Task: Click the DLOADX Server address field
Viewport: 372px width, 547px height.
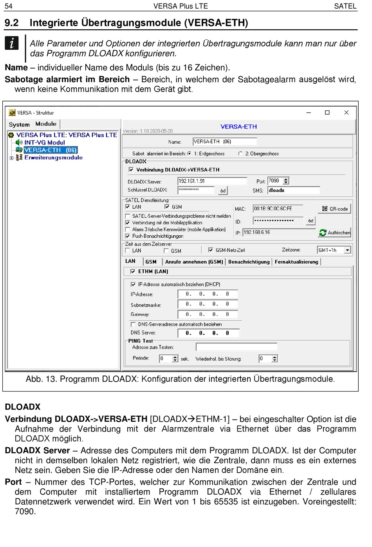Action: pos(212,181)
